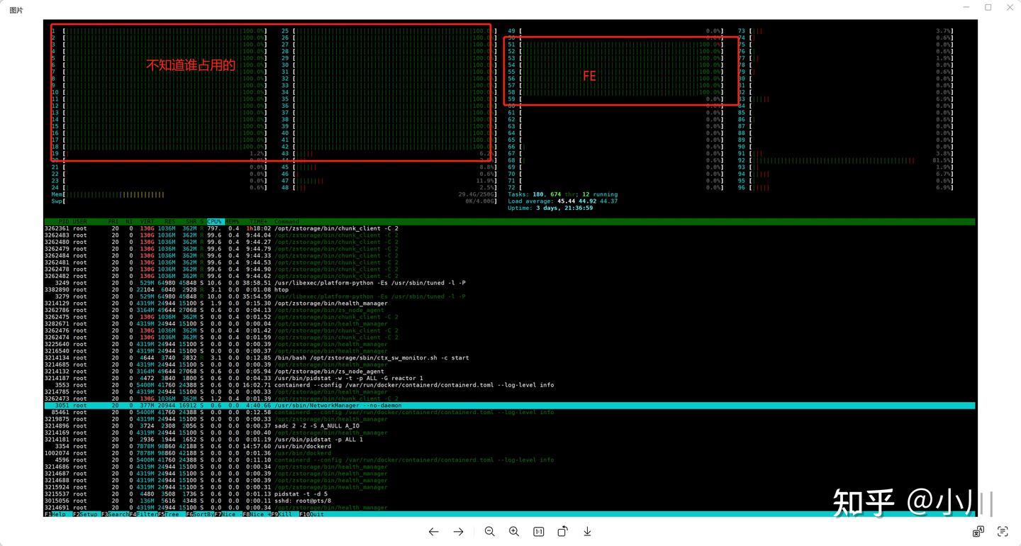Click F8 Nice + in htop footer
This screenshot has height=546, width=1021.
[256, 514]
